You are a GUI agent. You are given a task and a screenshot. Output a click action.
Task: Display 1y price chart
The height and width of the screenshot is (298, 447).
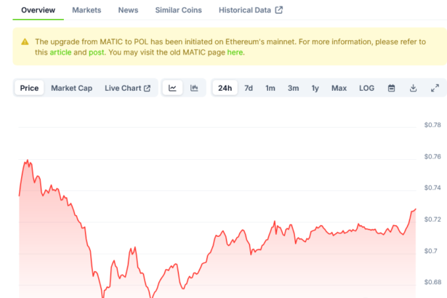click(315, 88)
